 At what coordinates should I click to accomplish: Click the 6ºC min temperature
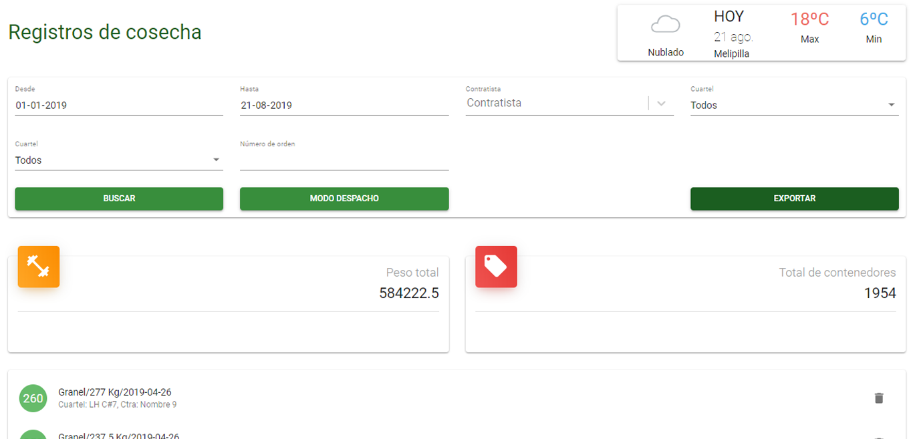(874, 19)
